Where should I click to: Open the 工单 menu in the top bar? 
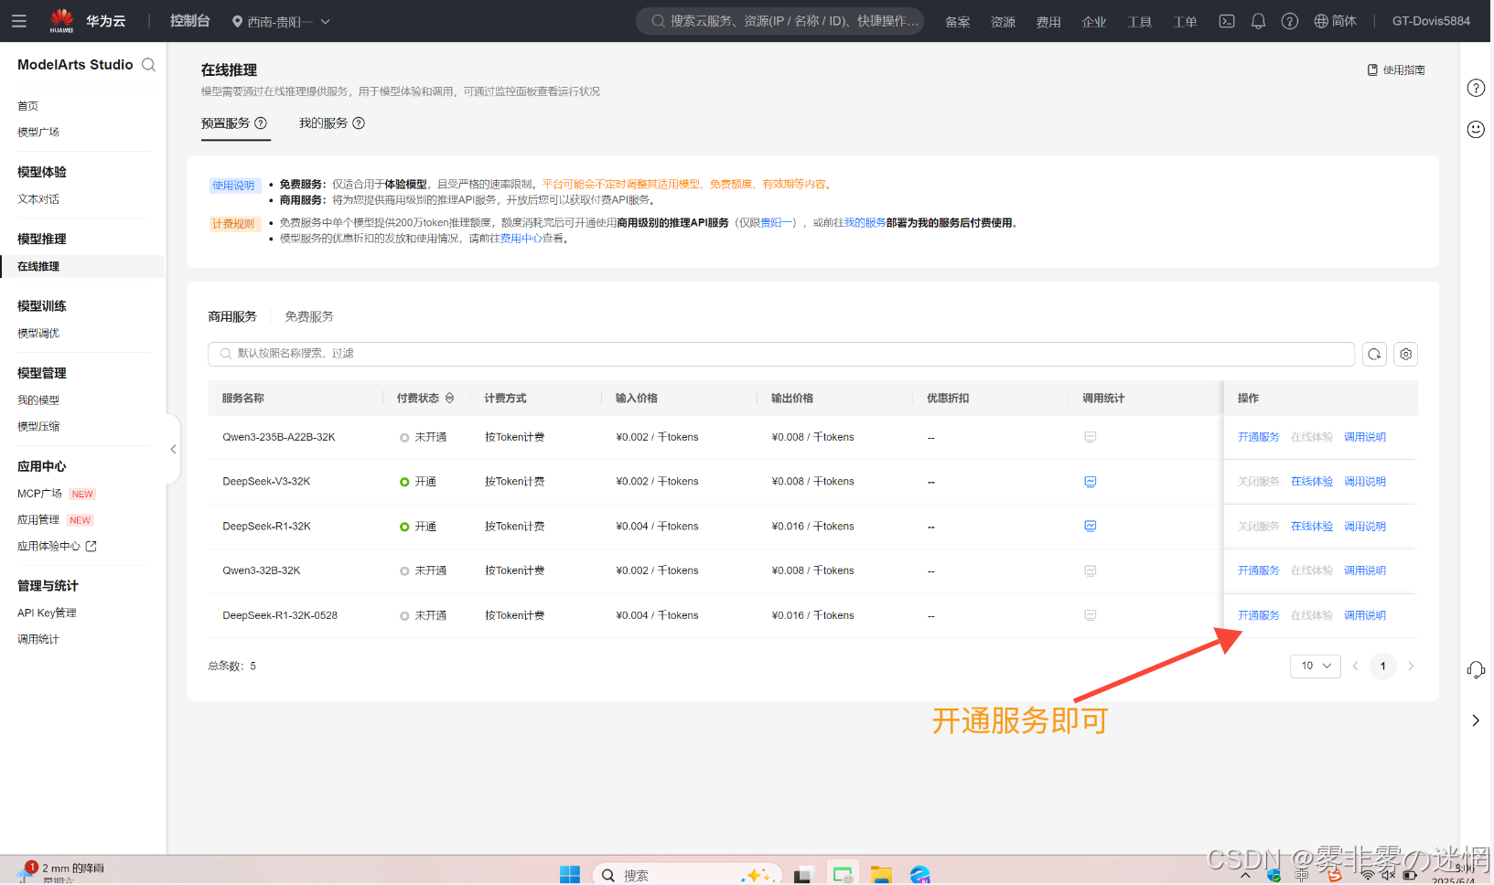1185,22
